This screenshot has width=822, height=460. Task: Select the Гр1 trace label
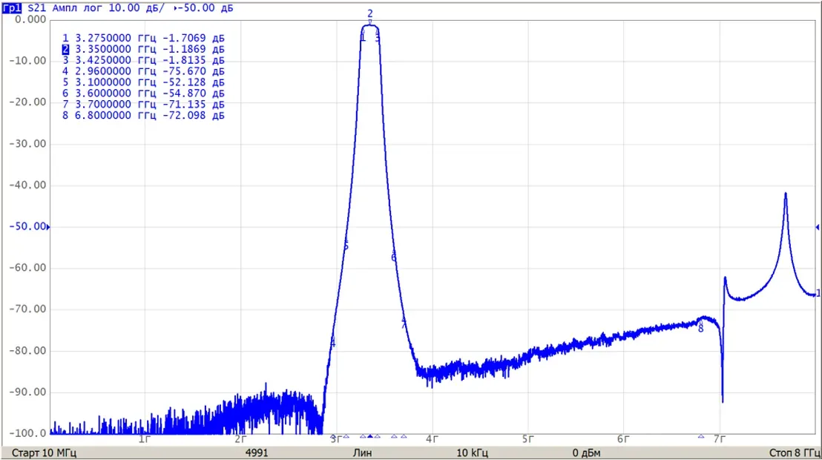pyautogui.click(x=12, y=8)
